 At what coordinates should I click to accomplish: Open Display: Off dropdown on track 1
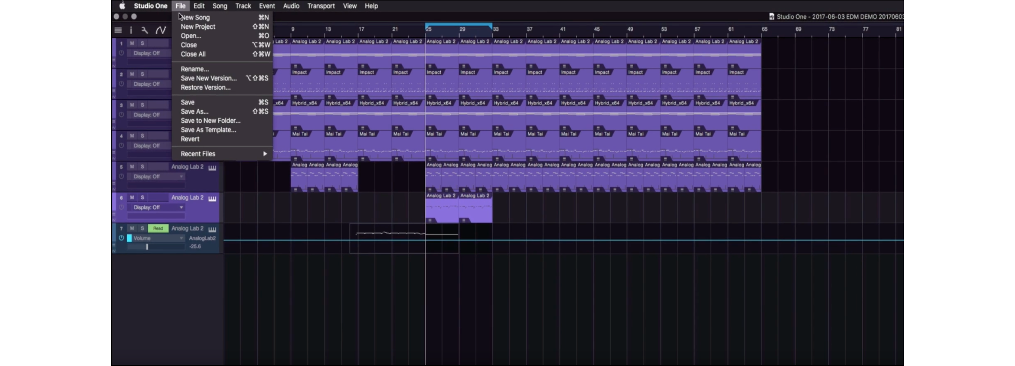[150, 53]
